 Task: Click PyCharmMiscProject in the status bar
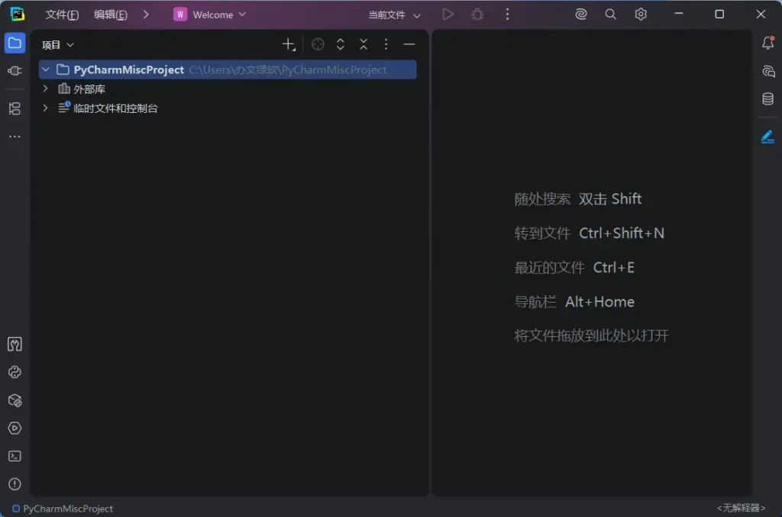pyautogui.click(x=63, y=509)
